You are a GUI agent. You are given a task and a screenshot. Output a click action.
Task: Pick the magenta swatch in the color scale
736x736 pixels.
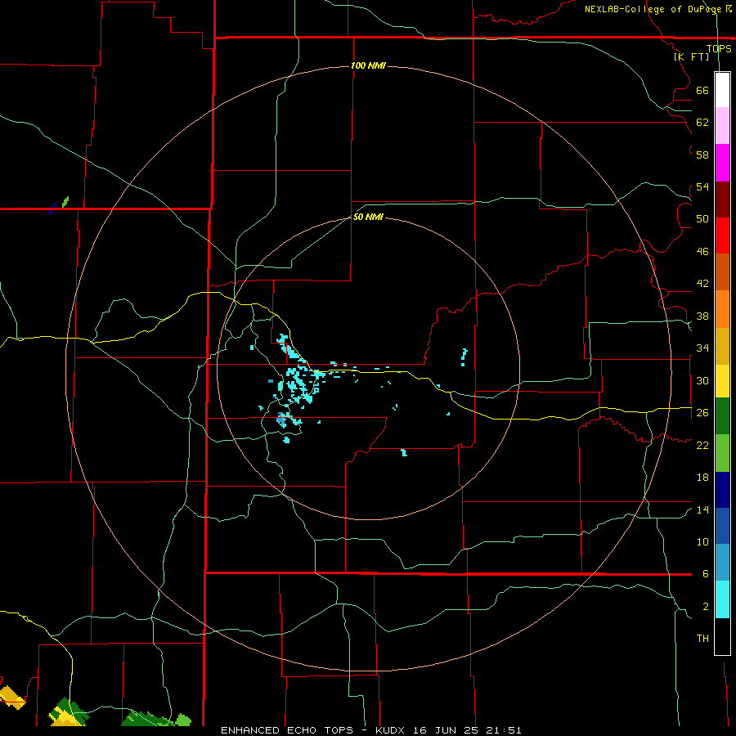click(722, 163)
